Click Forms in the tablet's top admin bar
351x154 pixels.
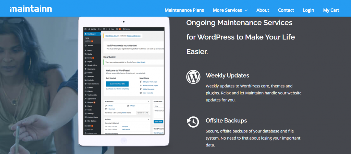coord(126,29)
